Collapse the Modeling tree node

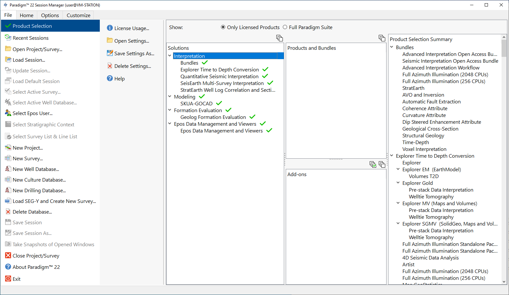click(170, 96)
